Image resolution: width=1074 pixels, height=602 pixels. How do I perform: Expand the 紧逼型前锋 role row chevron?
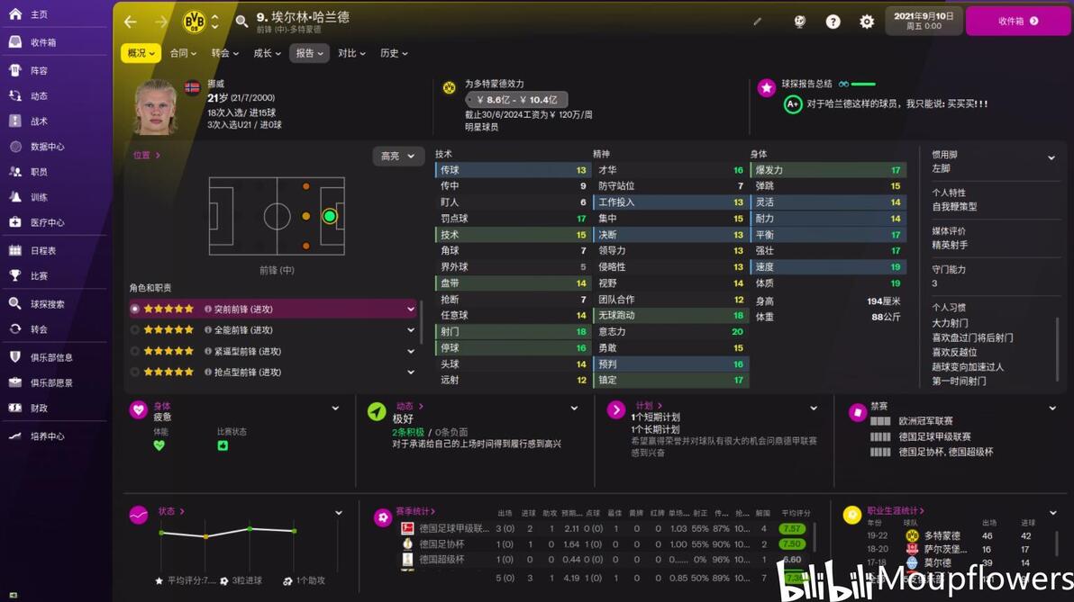pos(411,351)
